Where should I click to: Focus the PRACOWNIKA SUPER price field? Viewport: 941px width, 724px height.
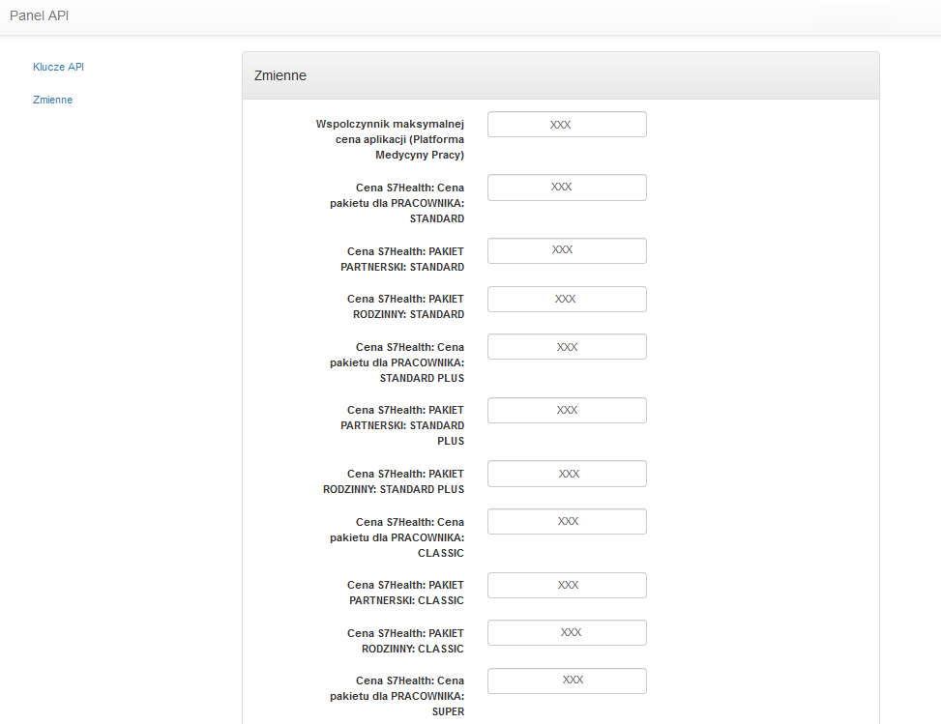tap(567, 681)
